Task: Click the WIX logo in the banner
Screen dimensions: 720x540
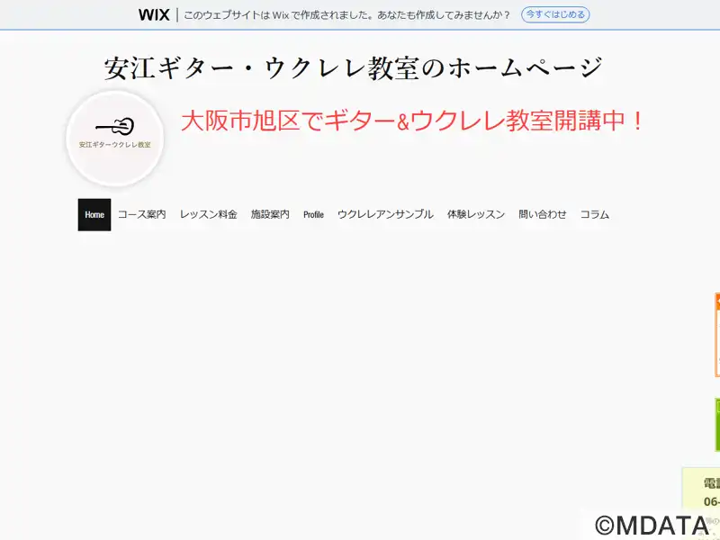Action: [x=154, y=14]
